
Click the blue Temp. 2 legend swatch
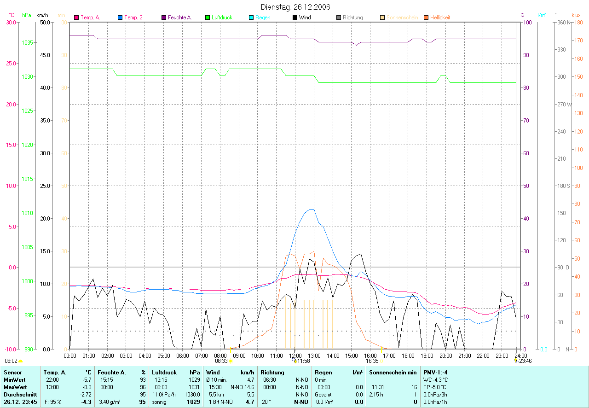tap(120, 17)
